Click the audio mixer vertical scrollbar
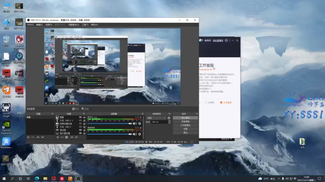This screenshot has width=325, height=182. 143,127
